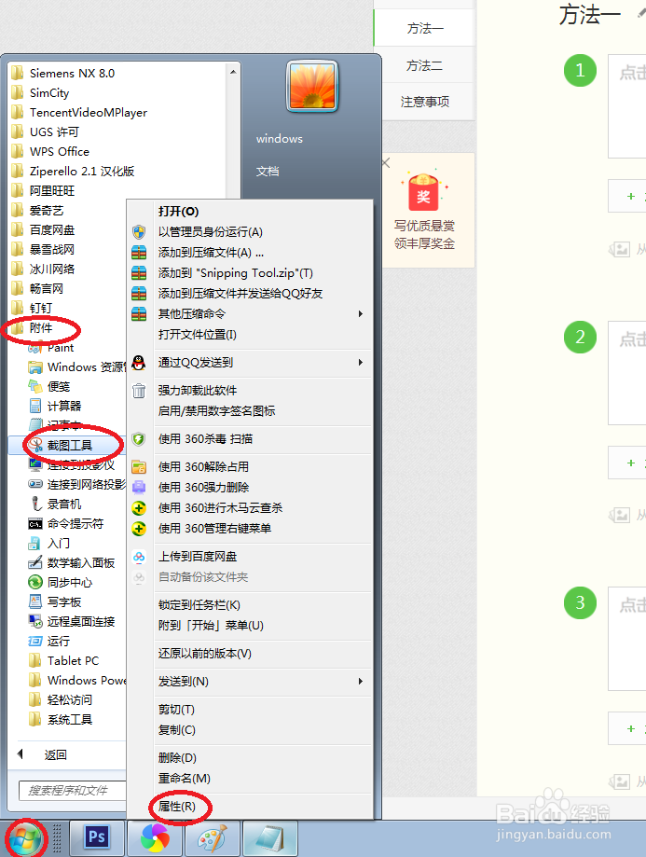
Task: Open the 运行 run dialog
Action: [59, 641]
